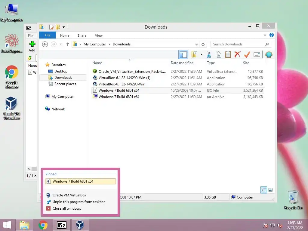The width and height of the screenshot is (308, 231).
Task: Click the search magnifier icon
Action: [267, 44]
